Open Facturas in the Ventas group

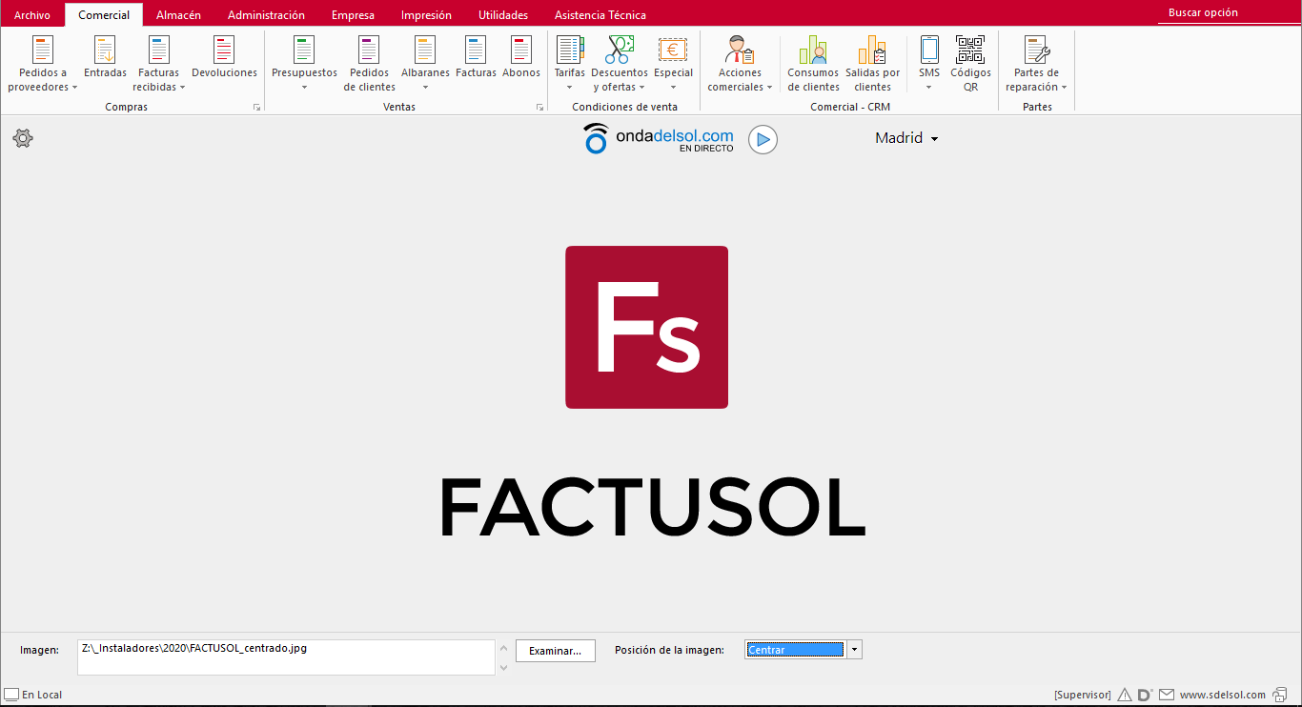point(476,58)
